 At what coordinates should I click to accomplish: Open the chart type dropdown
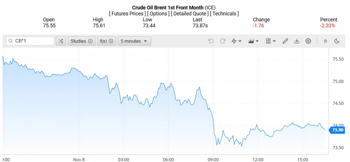(253, 41)
